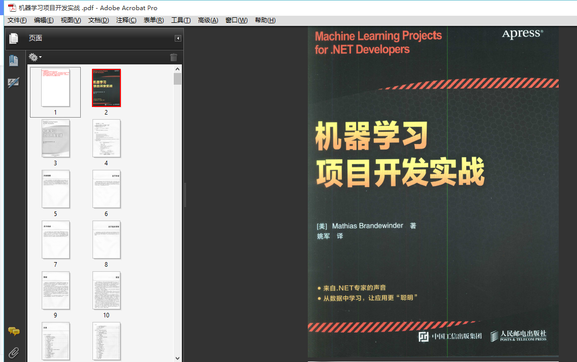Screen dimensions: 577x362
Task: Open the 文档(D) menu
Action: (99, 20)
